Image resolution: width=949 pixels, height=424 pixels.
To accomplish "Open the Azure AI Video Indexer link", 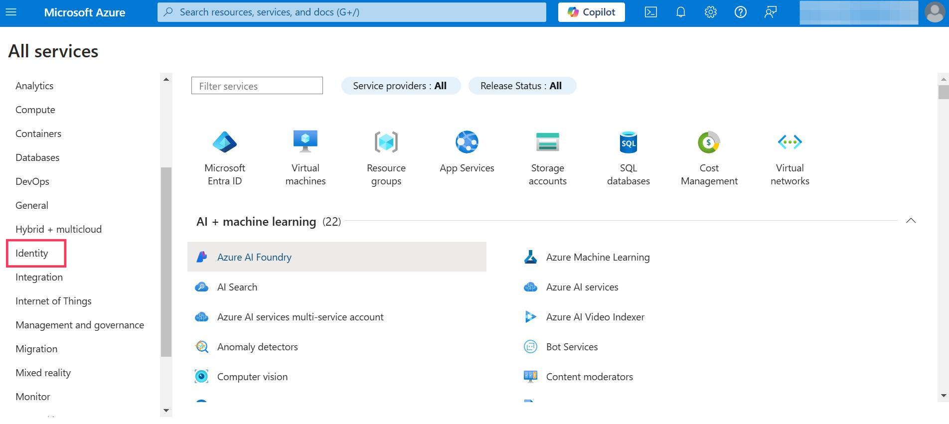I will pyautogui.click(x=596, y=317).
